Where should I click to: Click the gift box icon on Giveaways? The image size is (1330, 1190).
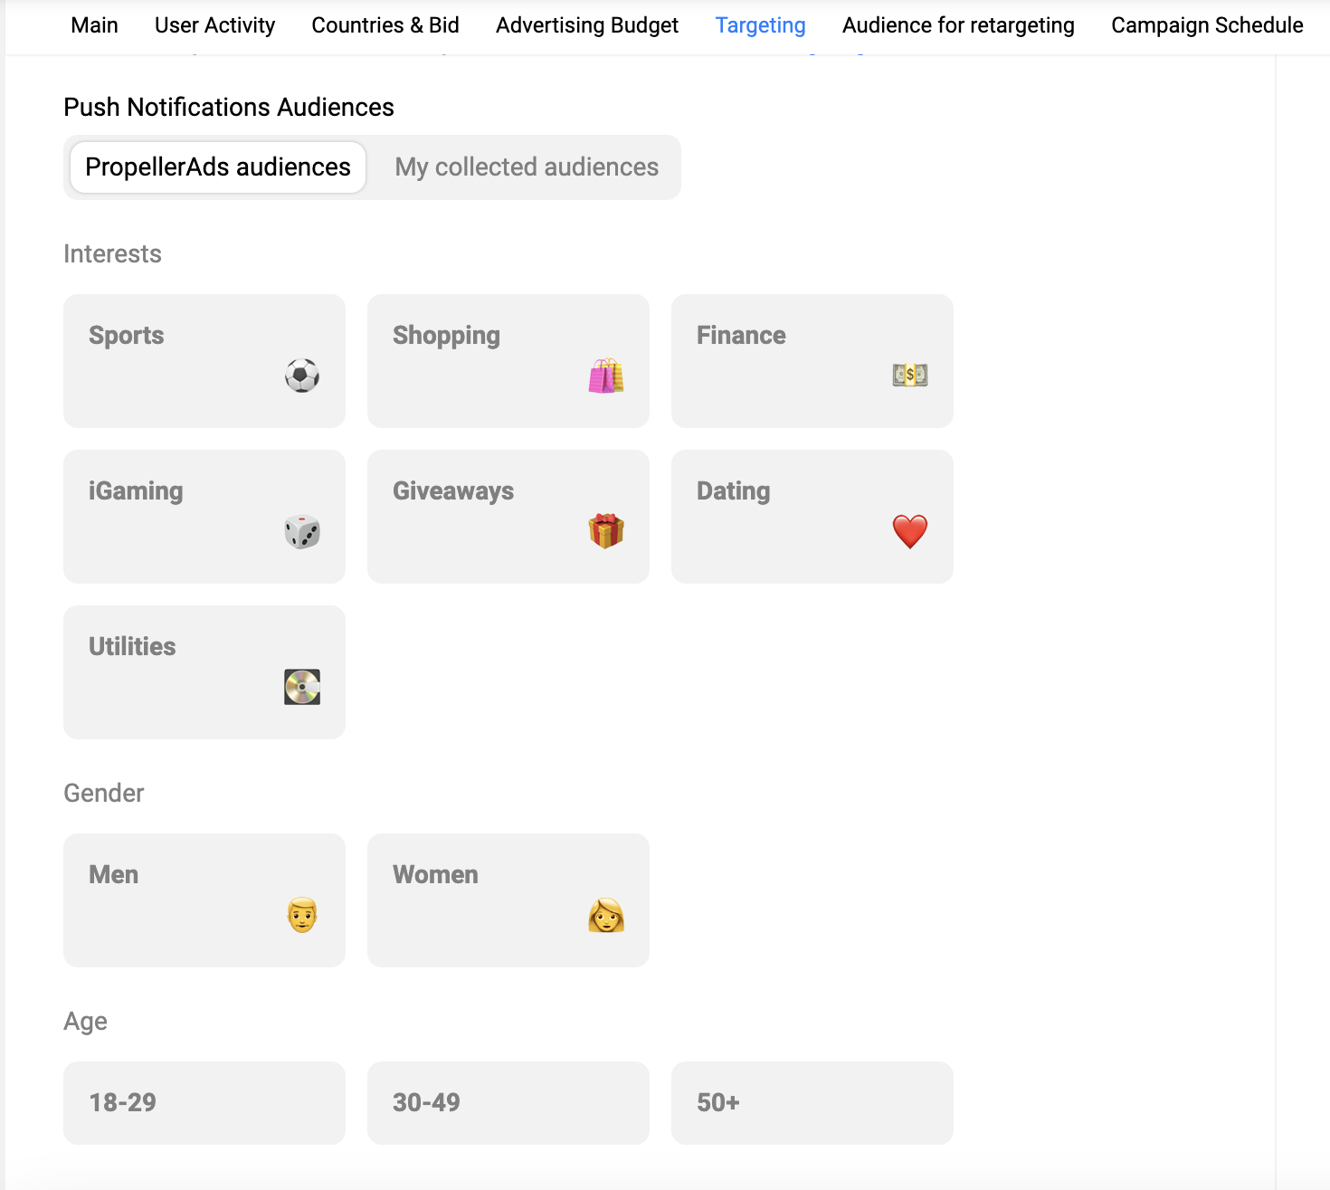606,531
